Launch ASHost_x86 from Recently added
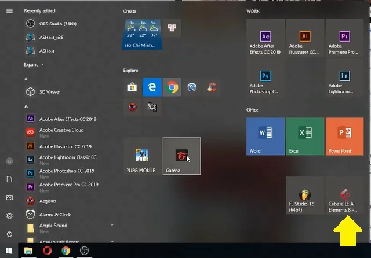 point(68,37)
